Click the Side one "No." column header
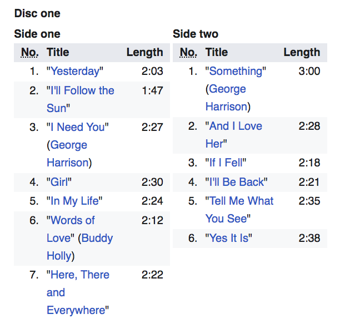 click(30, 53)
